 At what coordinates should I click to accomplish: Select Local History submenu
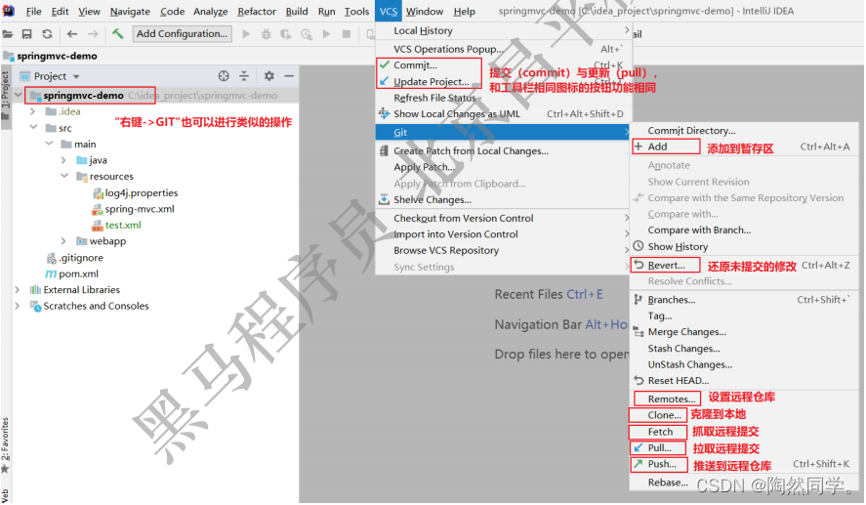(x=504, y=31)
